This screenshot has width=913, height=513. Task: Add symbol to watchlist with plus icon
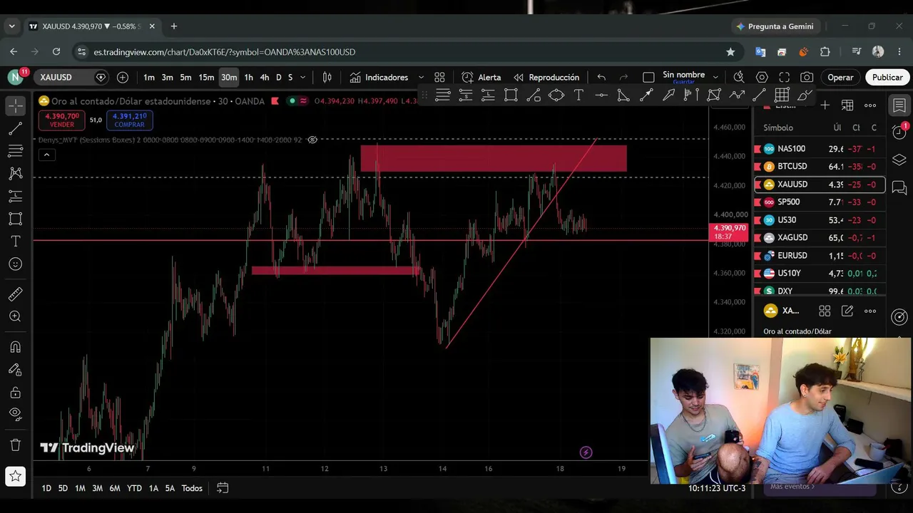[x=825, y=105]
